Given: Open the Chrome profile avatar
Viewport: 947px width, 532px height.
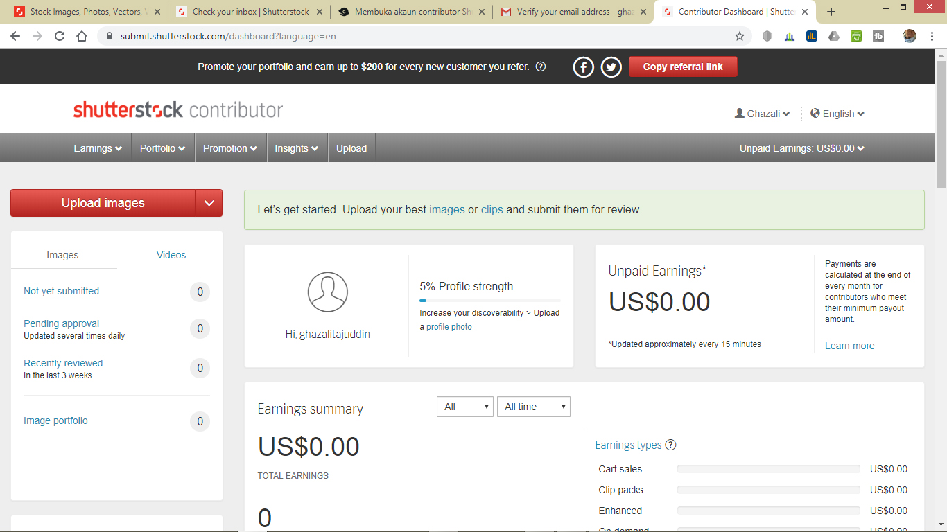Looking at the screenshot, I should click(x=910, y=36).
